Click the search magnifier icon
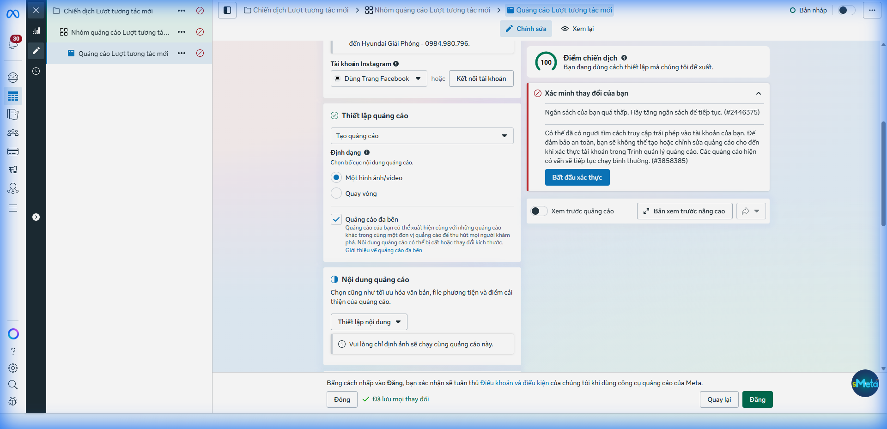The image size is (887, 429). click(13, 385)
